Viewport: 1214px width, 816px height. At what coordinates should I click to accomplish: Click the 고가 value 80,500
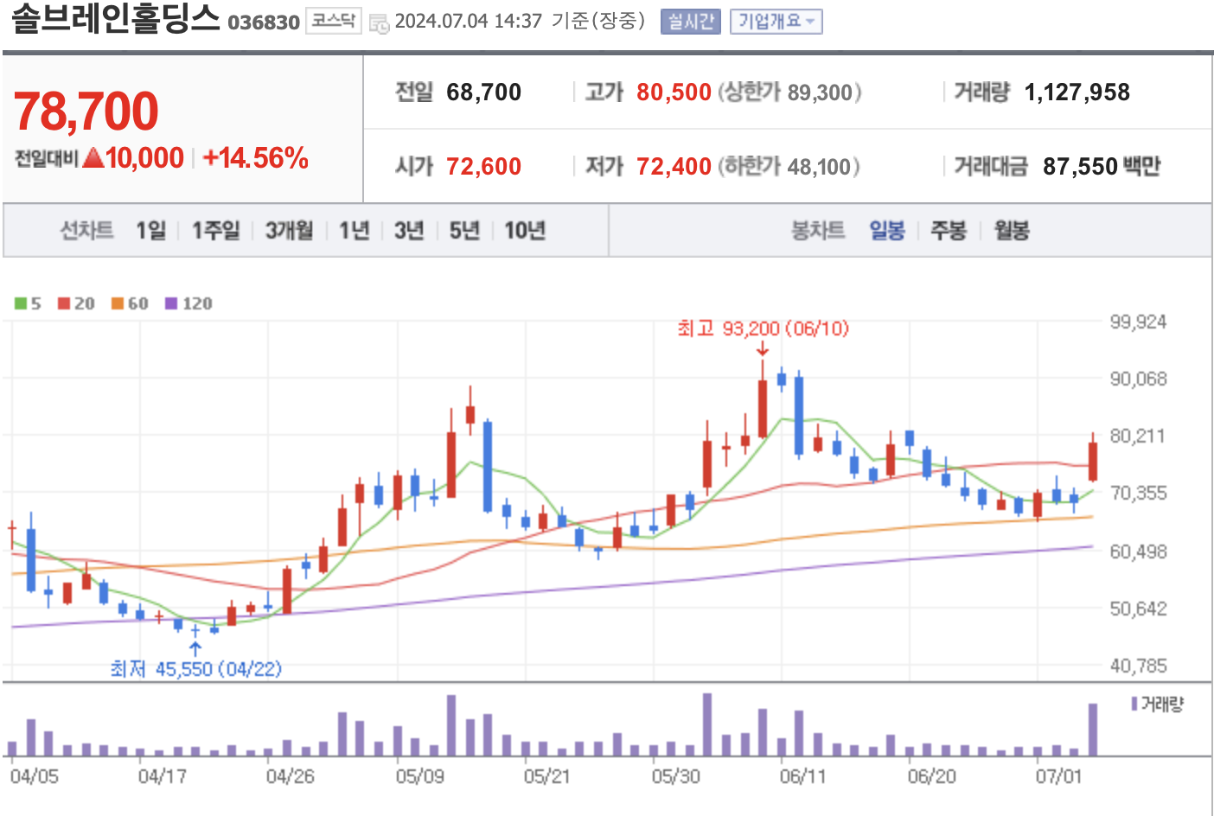pyautogui.click(x=674, y=92)
